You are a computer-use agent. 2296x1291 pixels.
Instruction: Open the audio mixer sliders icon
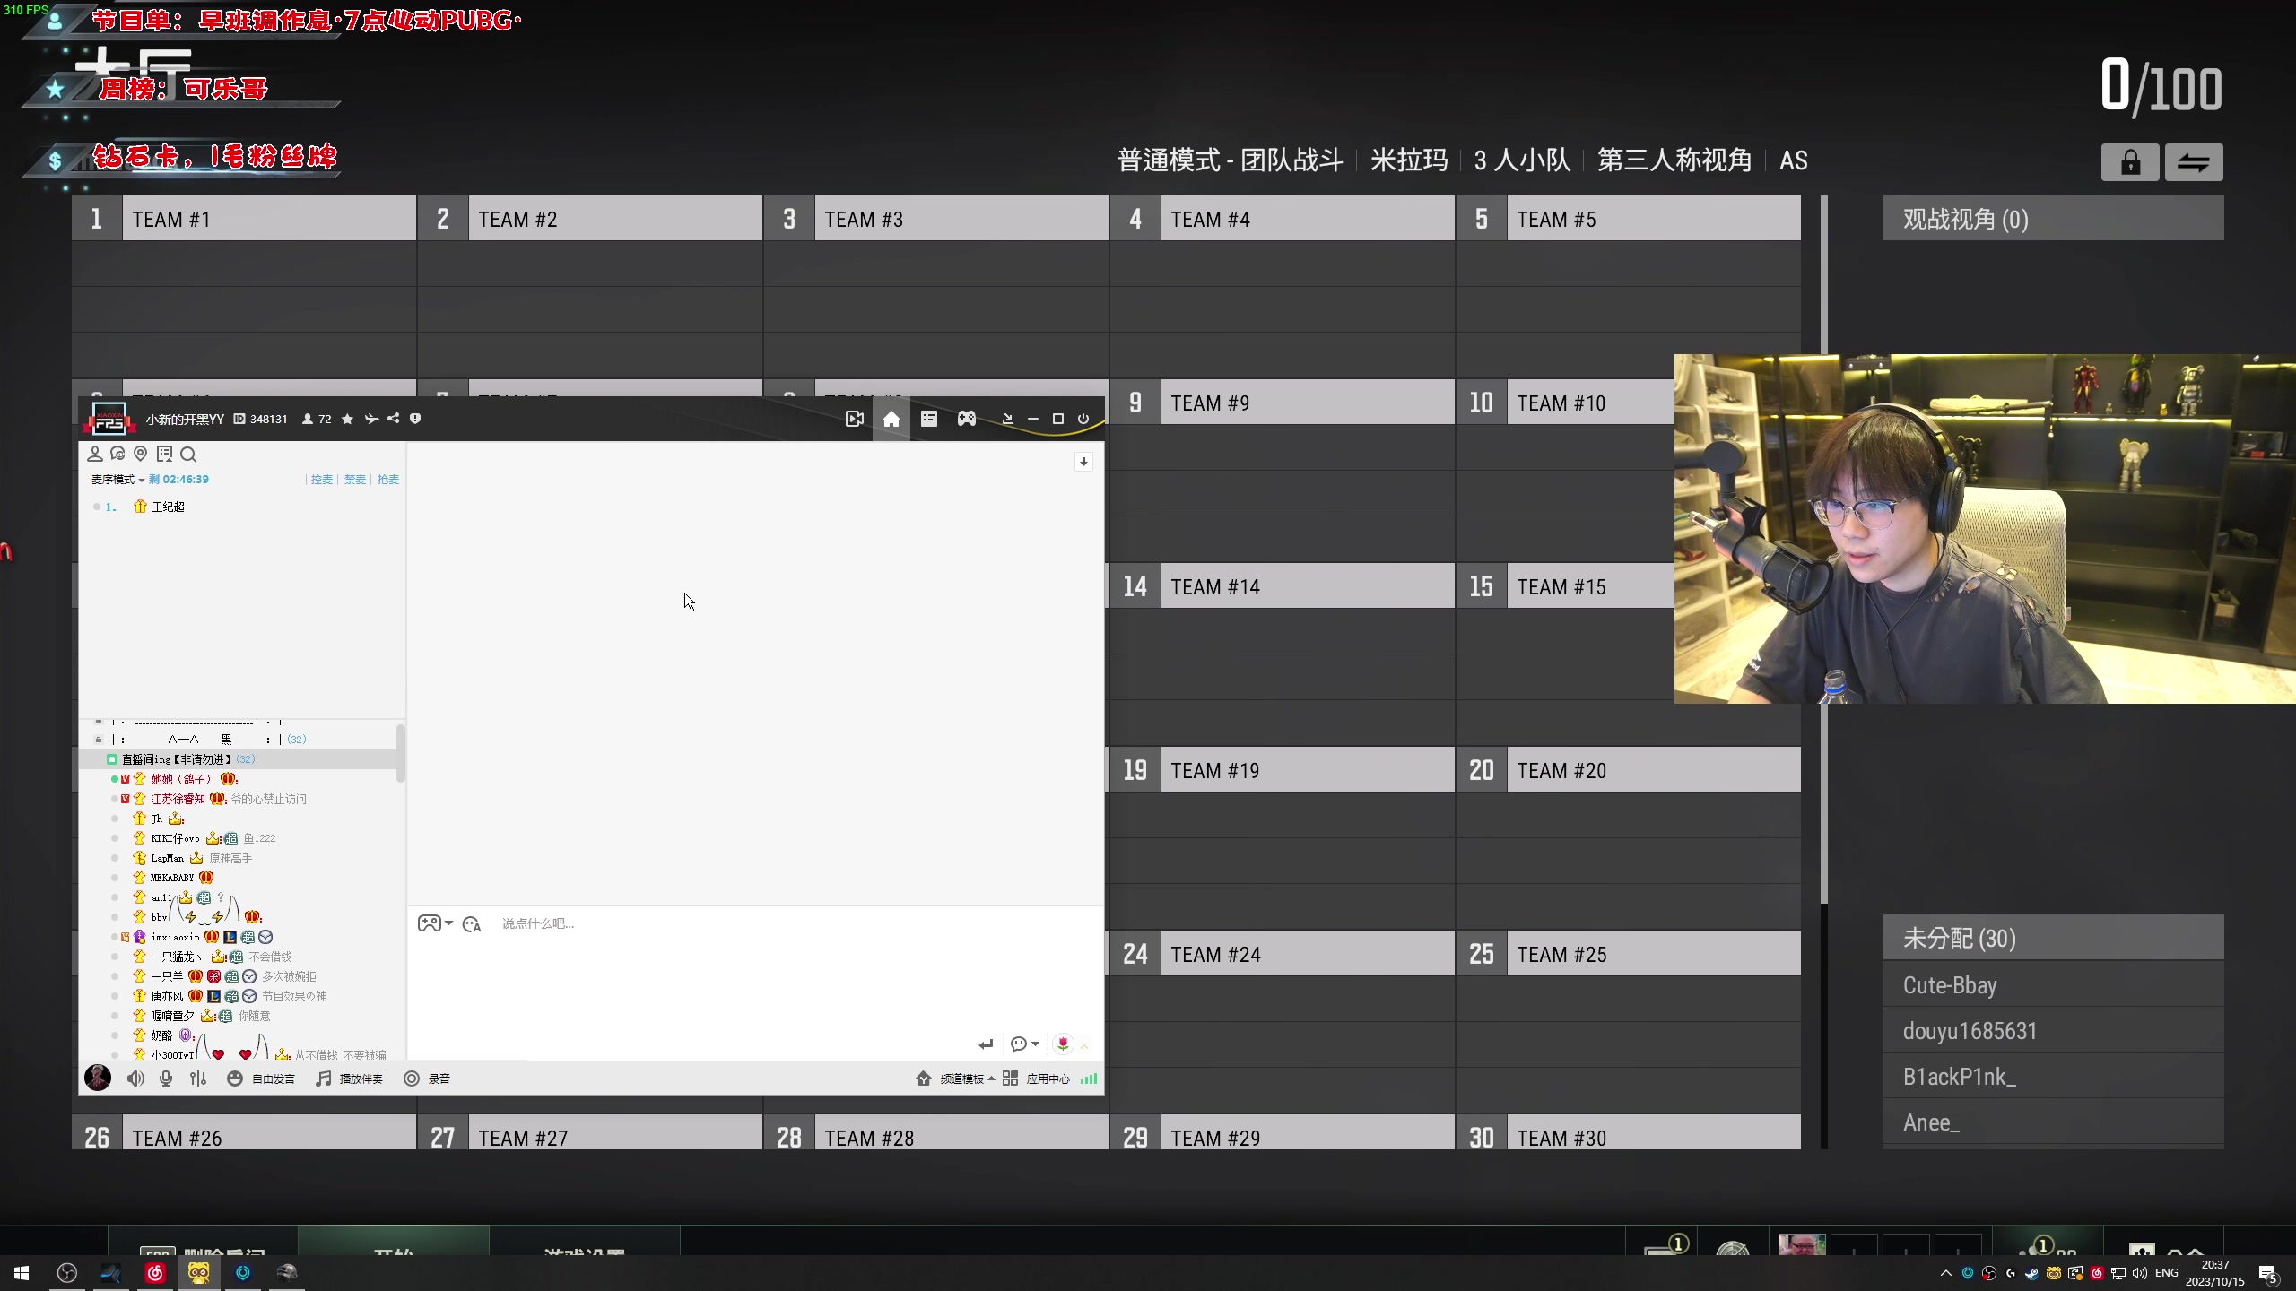197,1079
